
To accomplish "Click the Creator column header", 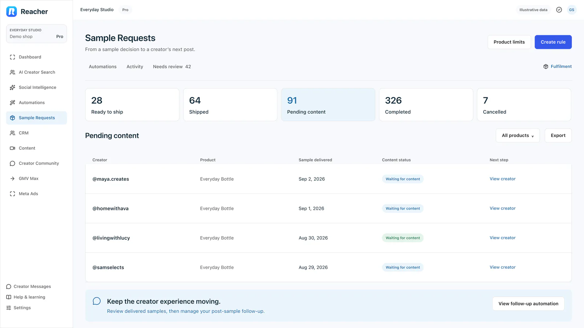I will 100,160.
